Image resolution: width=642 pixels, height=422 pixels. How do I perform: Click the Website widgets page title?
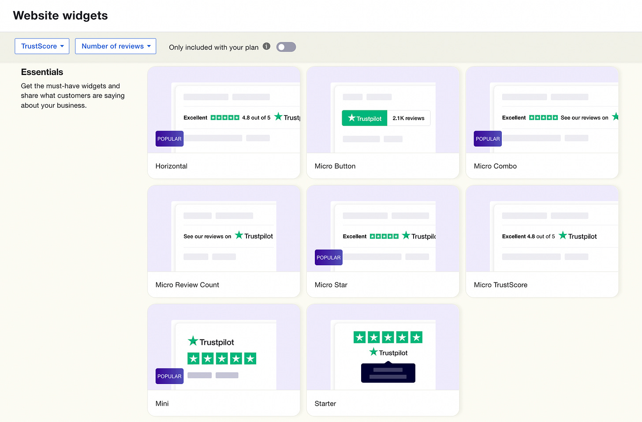[60, 15]
